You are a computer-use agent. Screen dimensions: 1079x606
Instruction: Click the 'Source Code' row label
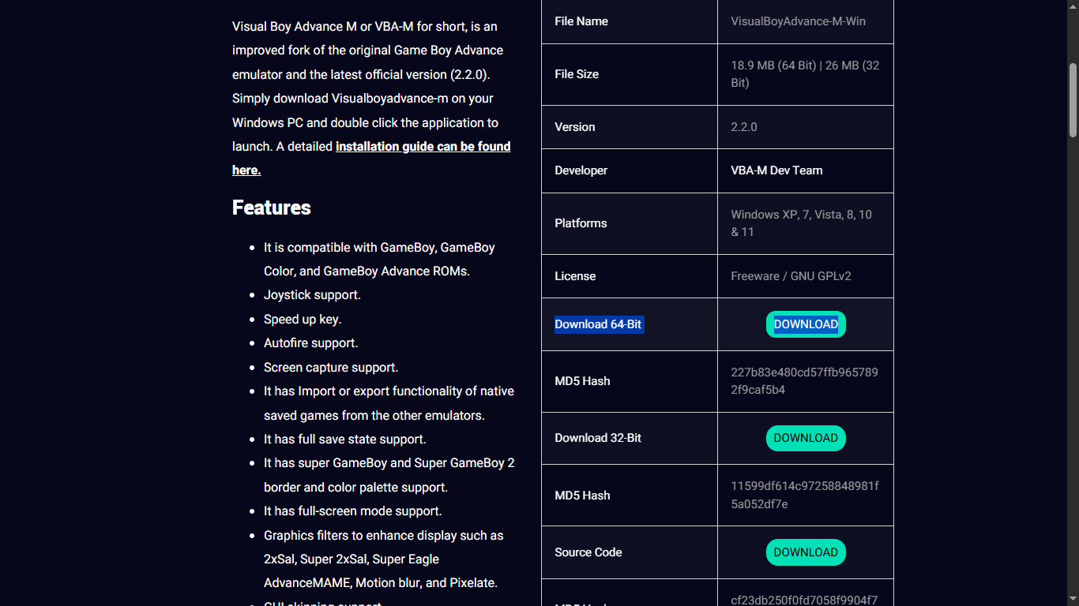point(588,552)
